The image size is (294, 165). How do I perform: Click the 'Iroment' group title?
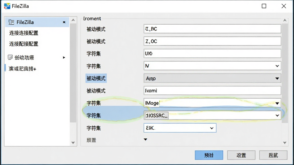pyautogui.click(x=92, y=19)
